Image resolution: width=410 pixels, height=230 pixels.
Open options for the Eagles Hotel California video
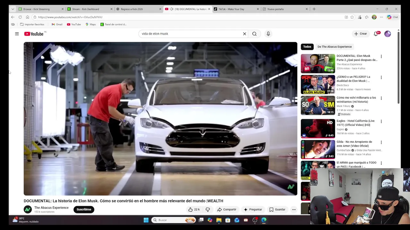tap(381, 121)
